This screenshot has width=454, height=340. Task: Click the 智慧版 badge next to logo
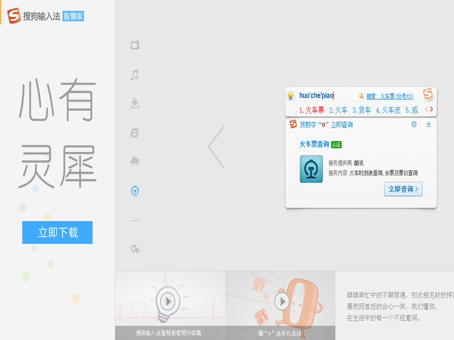[x=73, y=16]
